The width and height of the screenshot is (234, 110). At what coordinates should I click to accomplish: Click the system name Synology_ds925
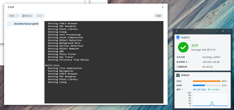[211, 57]
